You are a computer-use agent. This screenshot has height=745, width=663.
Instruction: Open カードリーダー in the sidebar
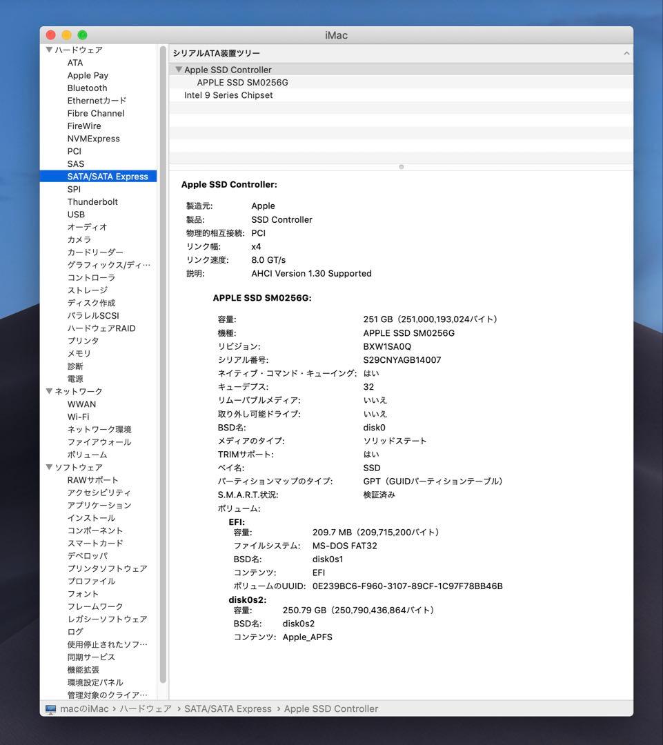click(95, 252)
